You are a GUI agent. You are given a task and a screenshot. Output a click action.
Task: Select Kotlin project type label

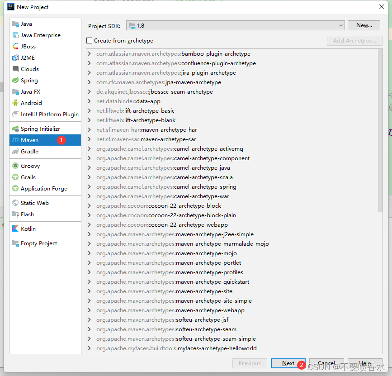[28, 228]
